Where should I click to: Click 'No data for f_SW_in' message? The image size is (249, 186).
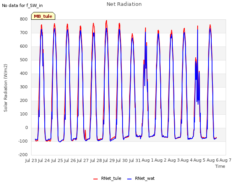point(22,5)
